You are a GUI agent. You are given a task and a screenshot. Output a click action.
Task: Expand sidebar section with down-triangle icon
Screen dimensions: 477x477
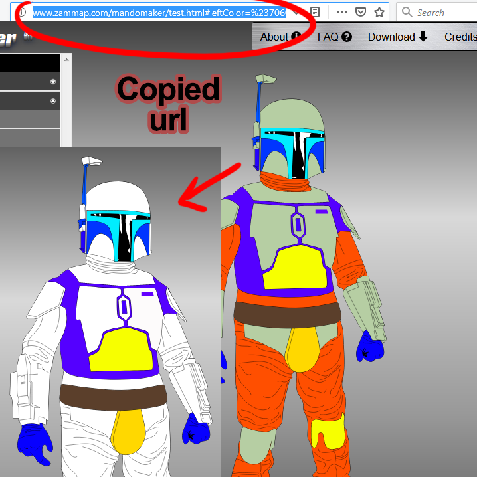tap(53, 82)
